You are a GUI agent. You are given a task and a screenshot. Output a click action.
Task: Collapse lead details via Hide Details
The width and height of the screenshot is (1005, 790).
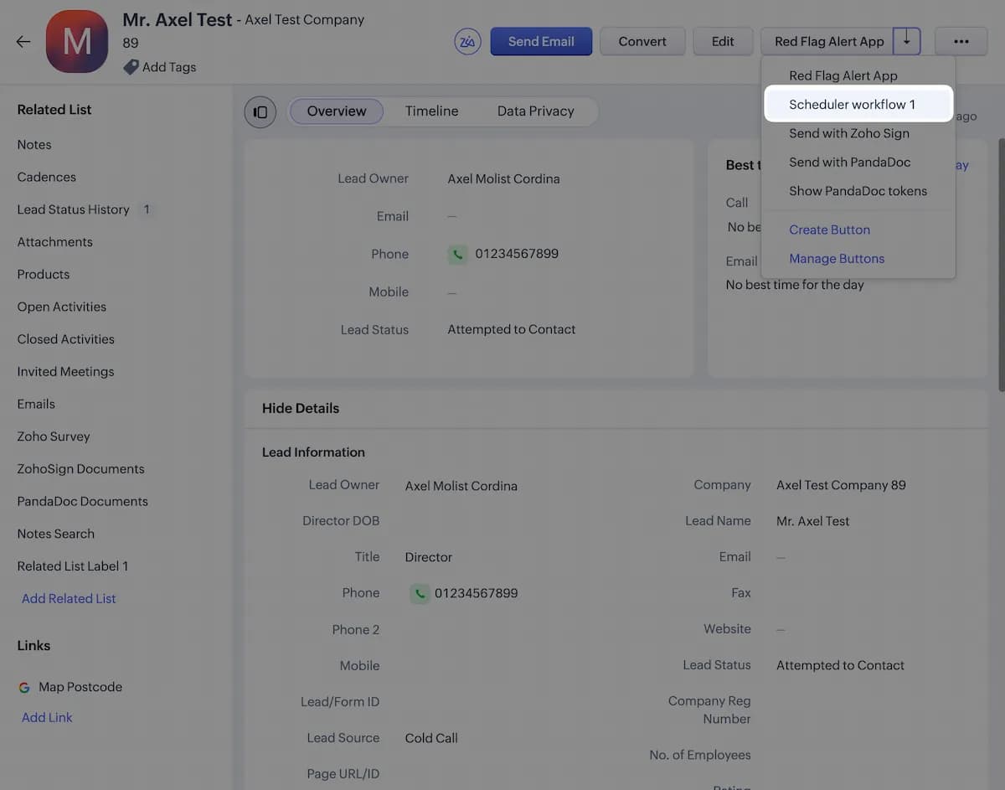pyautogui.click(x=300, y=408)
